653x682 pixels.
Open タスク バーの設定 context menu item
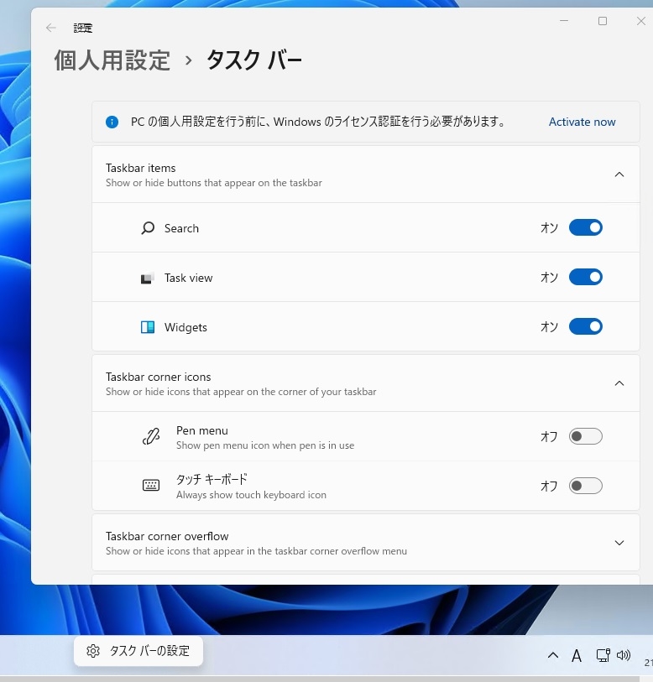(138, 651)
